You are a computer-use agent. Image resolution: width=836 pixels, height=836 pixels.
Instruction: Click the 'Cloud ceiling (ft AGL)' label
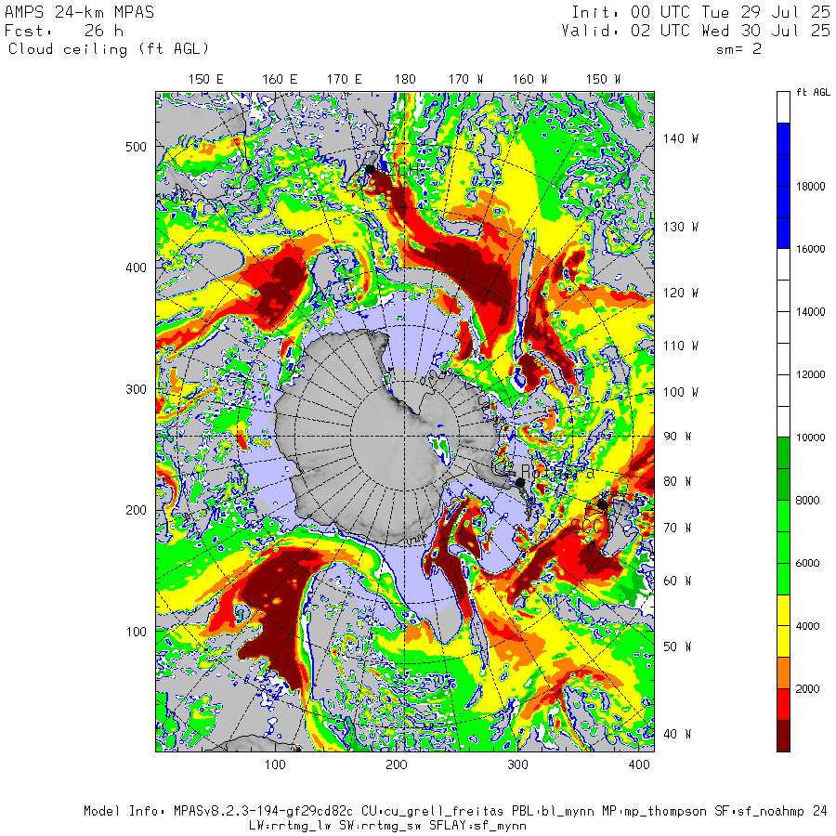[x=109, y=49]
